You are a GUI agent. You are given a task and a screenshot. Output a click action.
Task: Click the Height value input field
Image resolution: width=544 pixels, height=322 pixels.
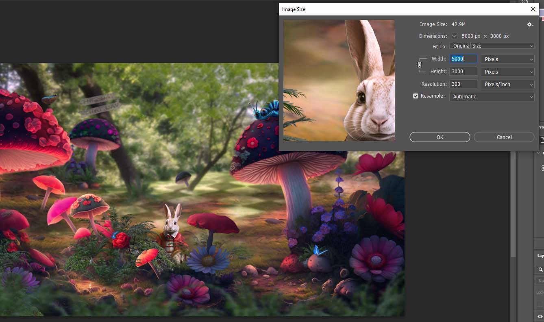[x=463, y=72]
